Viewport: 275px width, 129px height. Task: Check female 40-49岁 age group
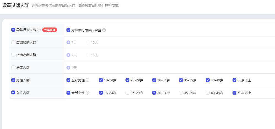[x=208, y=93]
